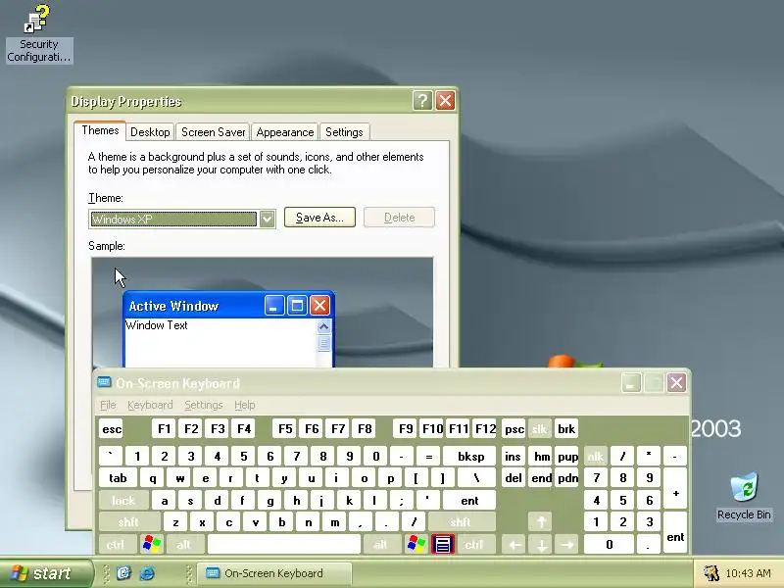Click the F12 function key

click(485, 429)
